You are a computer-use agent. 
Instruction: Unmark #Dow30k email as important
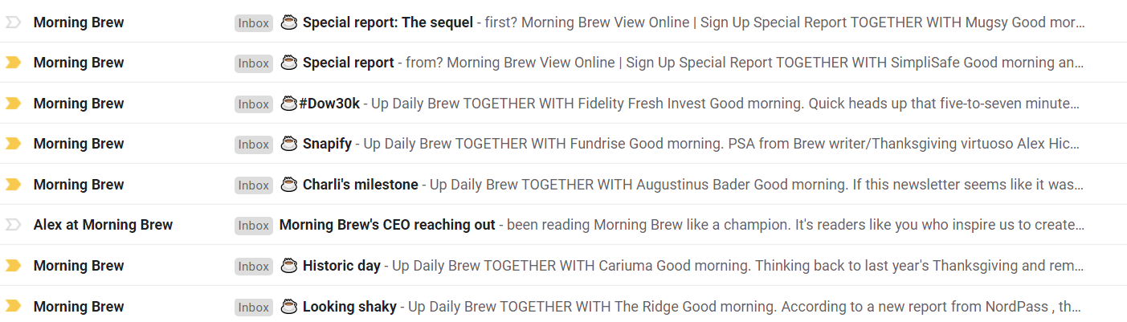(13, 104)
